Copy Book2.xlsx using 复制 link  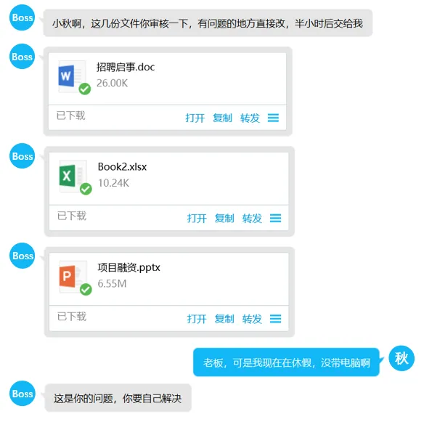tap(224, 218)
